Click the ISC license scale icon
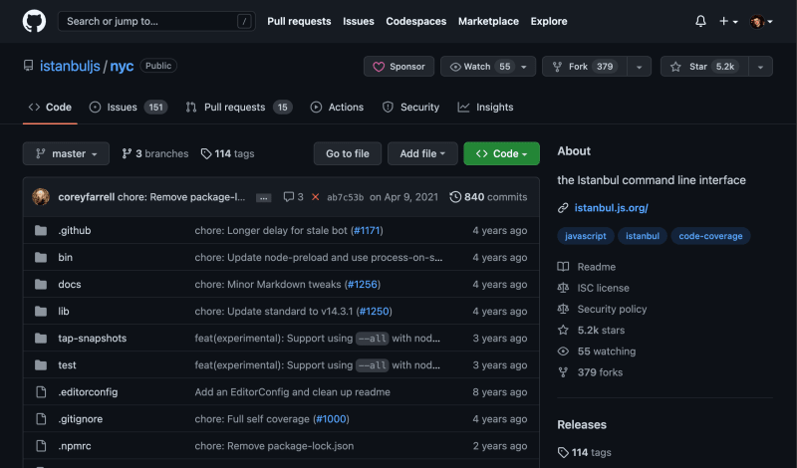Image resolution: width=797 pixels, height=468 pixels. pos(563,288)
